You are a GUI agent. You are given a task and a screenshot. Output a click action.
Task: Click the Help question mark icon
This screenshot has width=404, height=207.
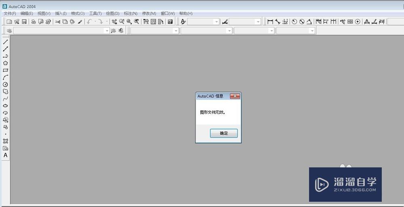[170, 22]
